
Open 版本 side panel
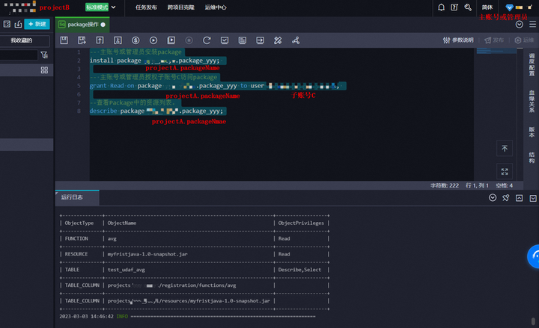point(532,132)
